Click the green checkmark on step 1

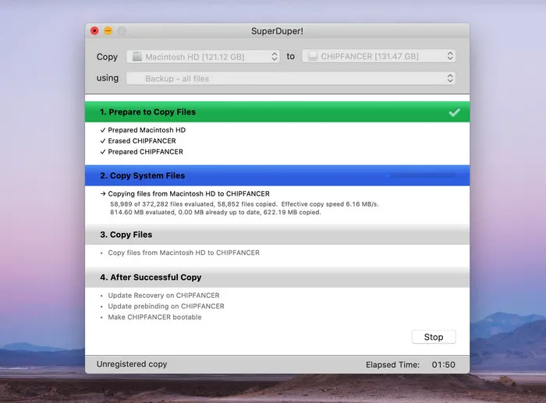[455, 112]
